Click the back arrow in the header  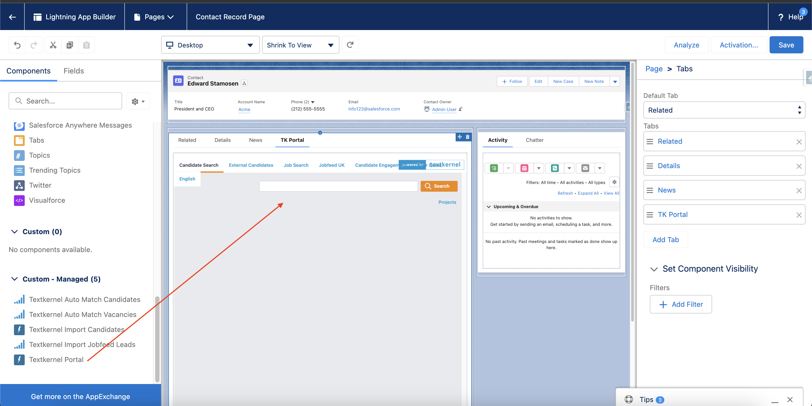(12, 17)
